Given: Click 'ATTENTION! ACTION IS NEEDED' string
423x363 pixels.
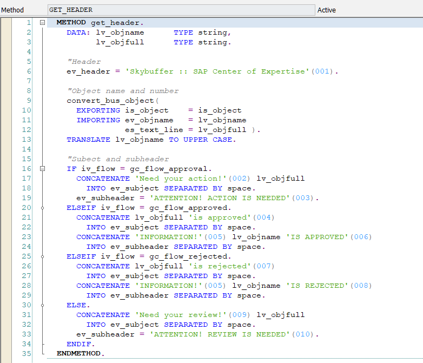Looking at the screenshot, I should [x=220, y=198].
